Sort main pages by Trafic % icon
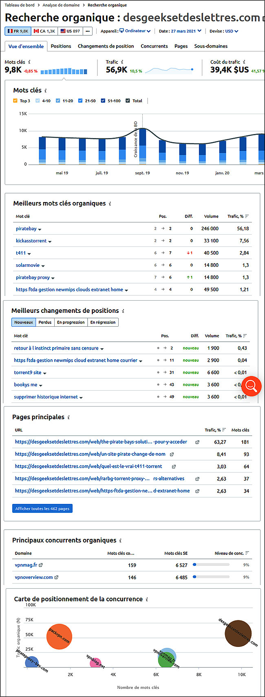Screen dimensions: 265x697 224,430
